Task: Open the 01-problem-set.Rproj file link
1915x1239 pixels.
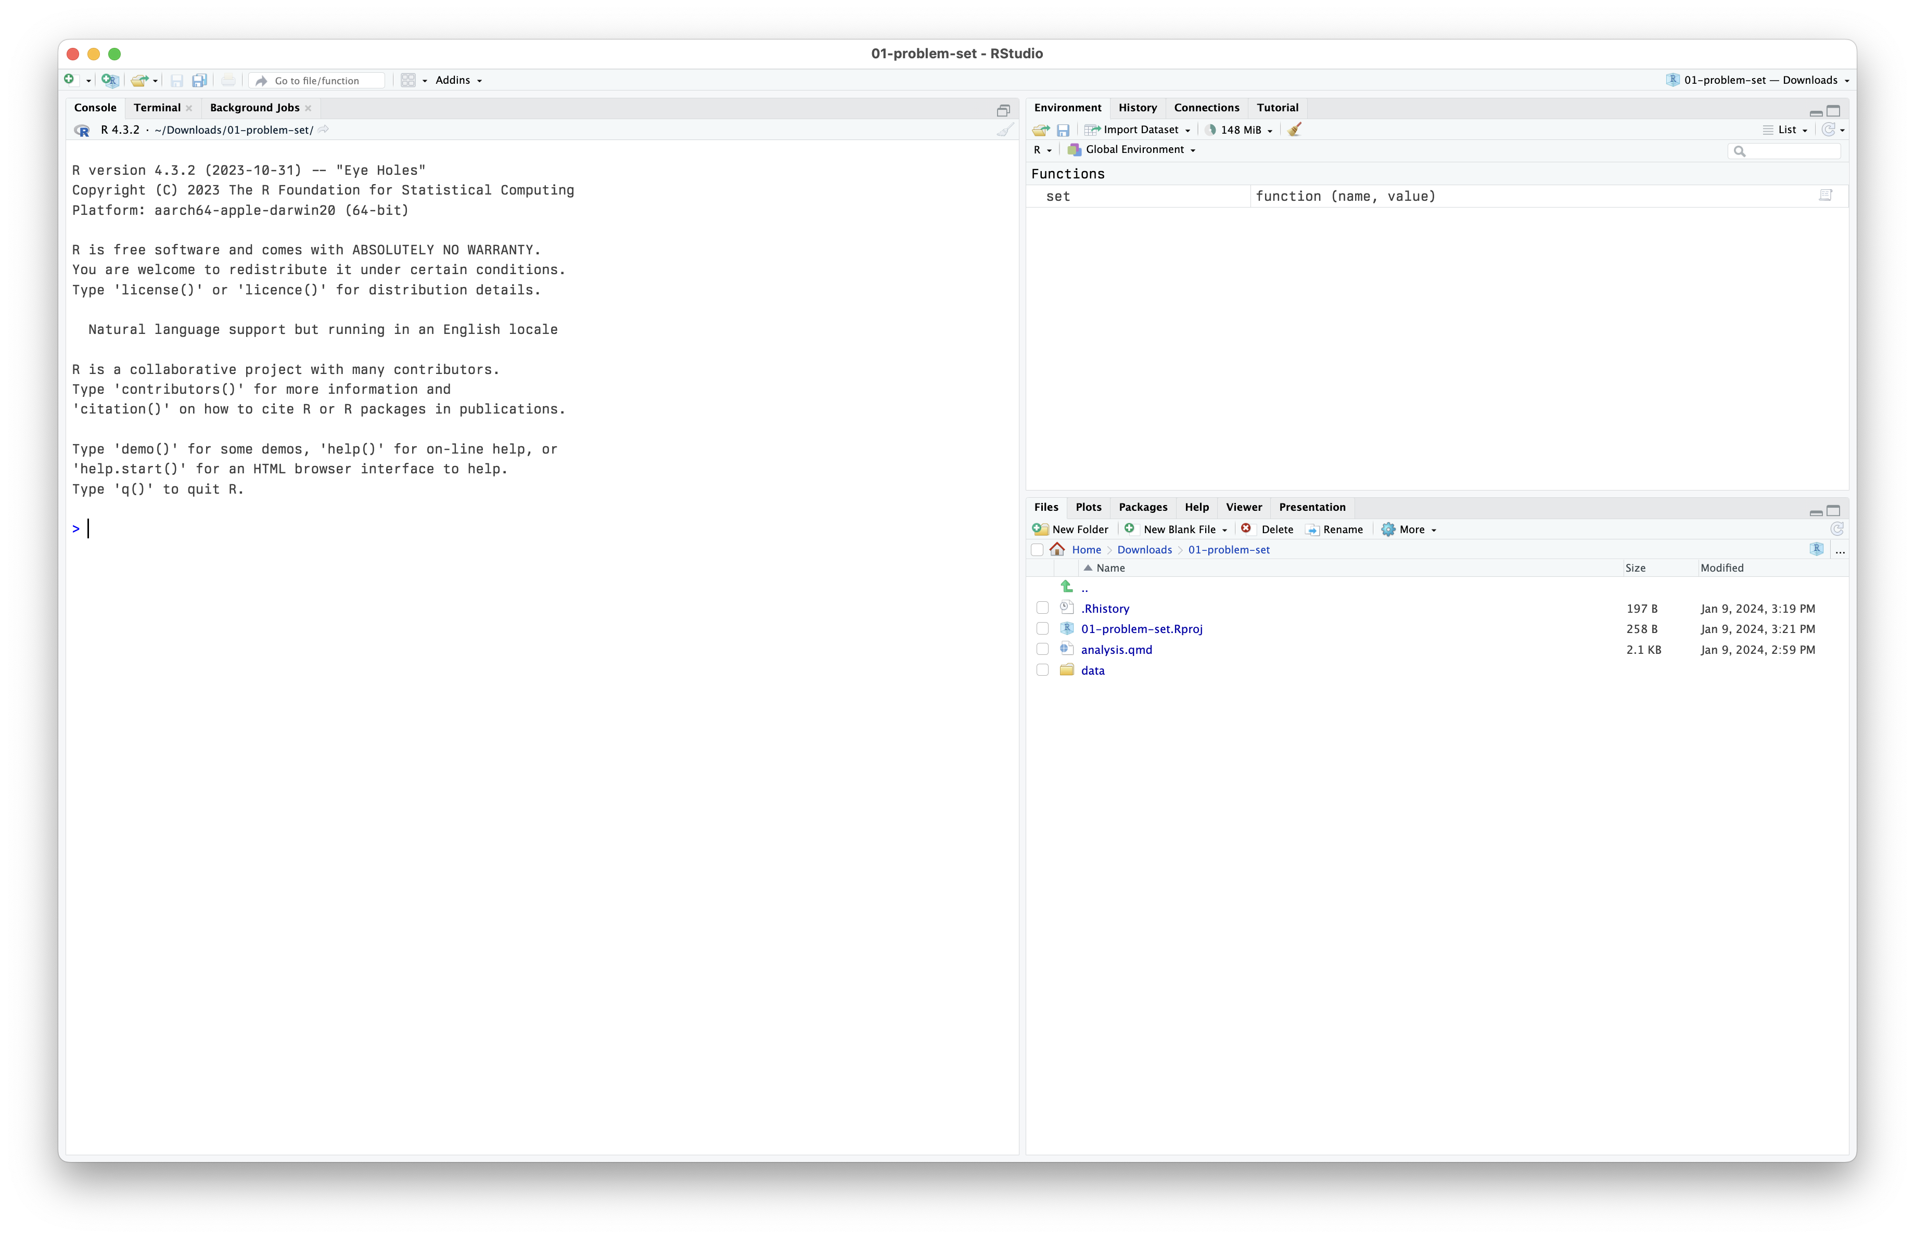Action: (x=1141, y=629)
